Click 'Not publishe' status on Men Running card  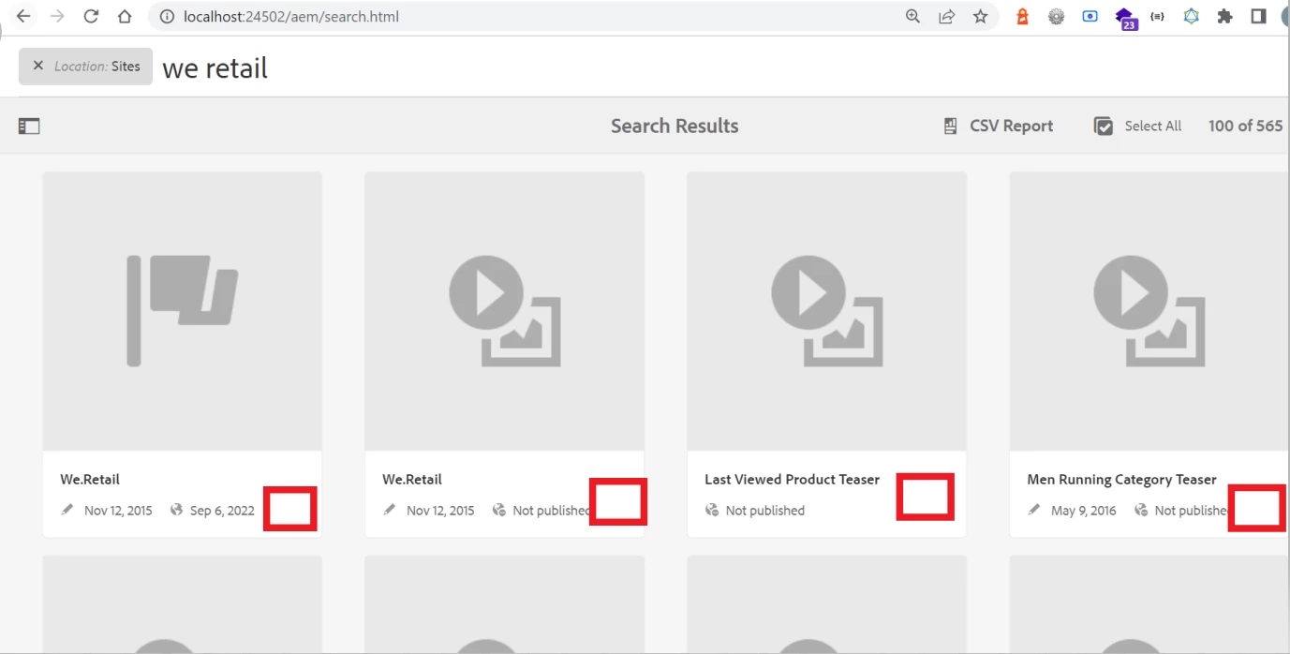click(x=1191, y=511)
